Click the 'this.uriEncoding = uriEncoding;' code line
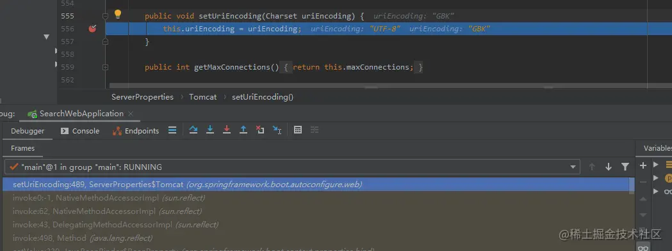Viewport: 672px width, 251px height. pyautogui.click(x=232, y=29)
